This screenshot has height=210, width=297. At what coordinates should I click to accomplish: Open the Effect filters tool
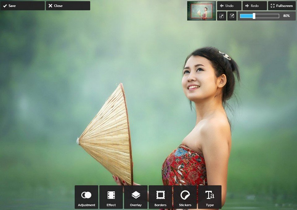coord(111,197)
